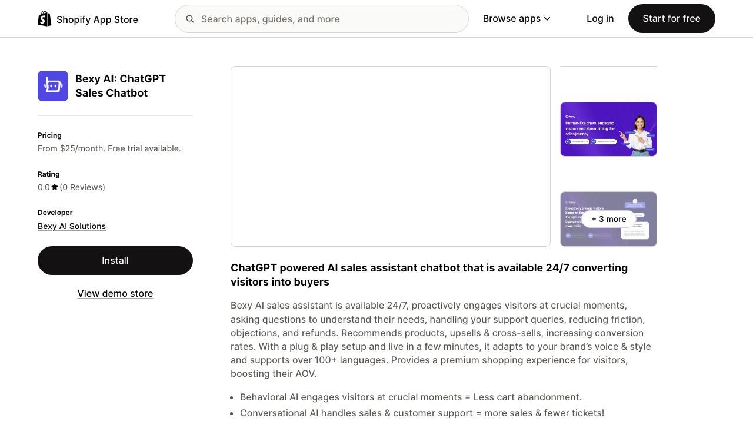753x424 pixels.
Task: Open the Browse apps menu
Action: point(517,19)
